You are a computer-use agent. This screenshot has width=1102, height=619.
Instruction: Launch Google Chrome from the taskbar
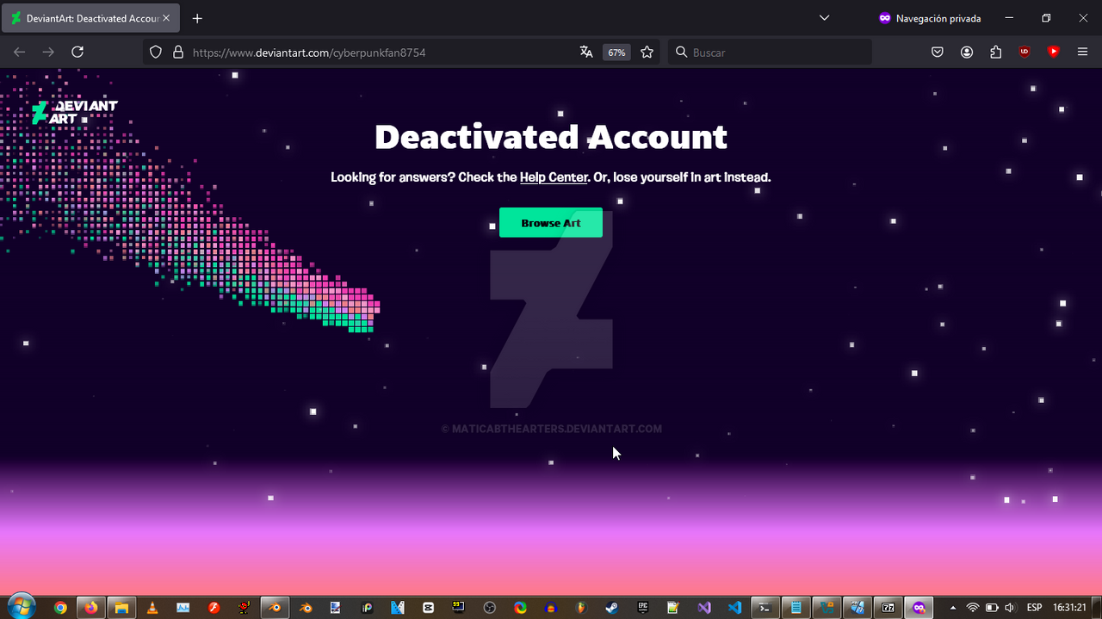pos(60,608)
